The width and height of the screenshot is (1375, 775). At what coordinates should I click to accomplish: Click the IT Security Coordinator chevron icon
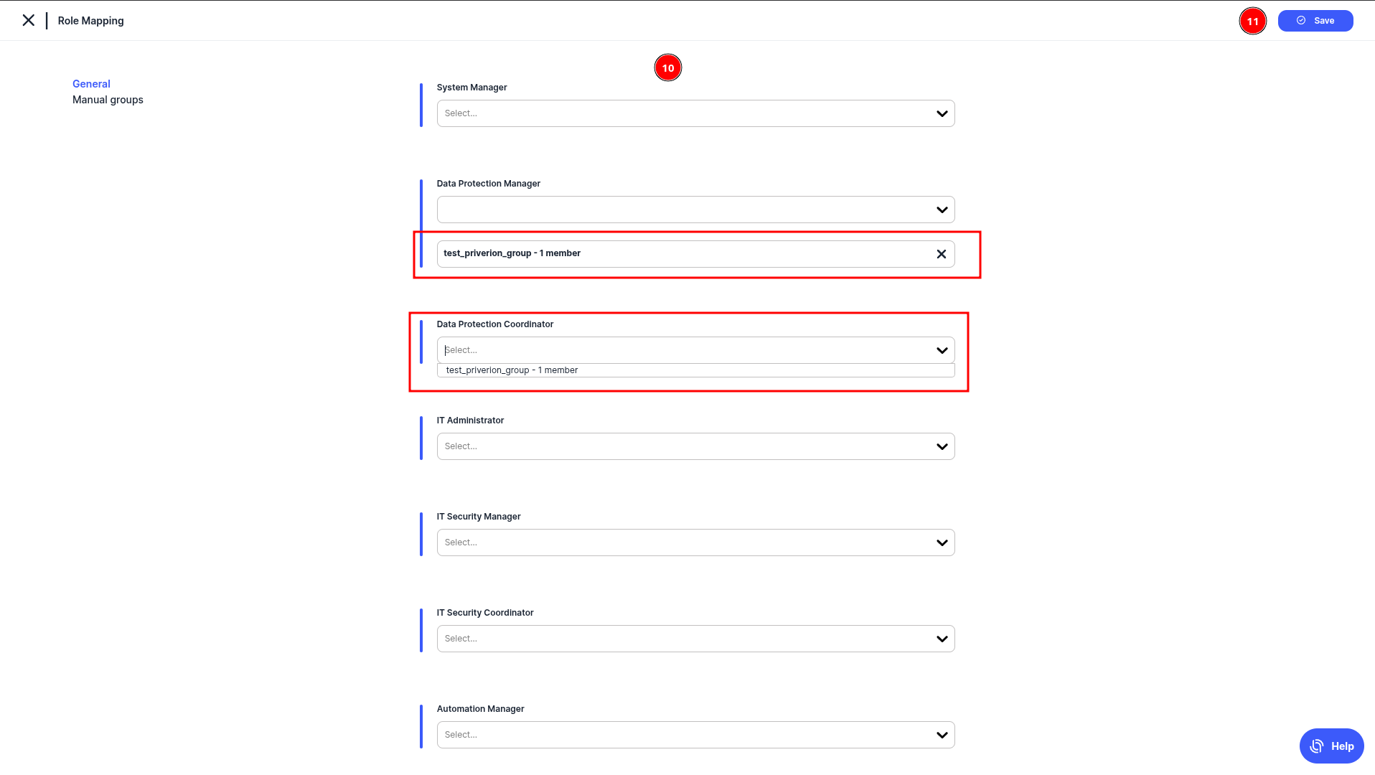(942, 639)
